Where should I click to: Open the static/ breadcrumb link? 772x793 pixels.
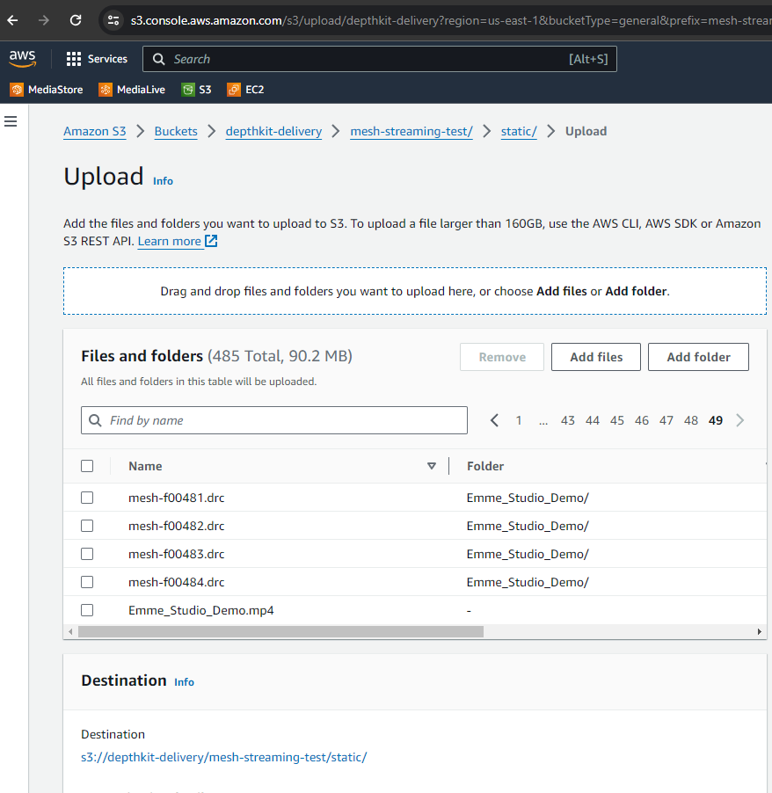(x=519, y=132)
